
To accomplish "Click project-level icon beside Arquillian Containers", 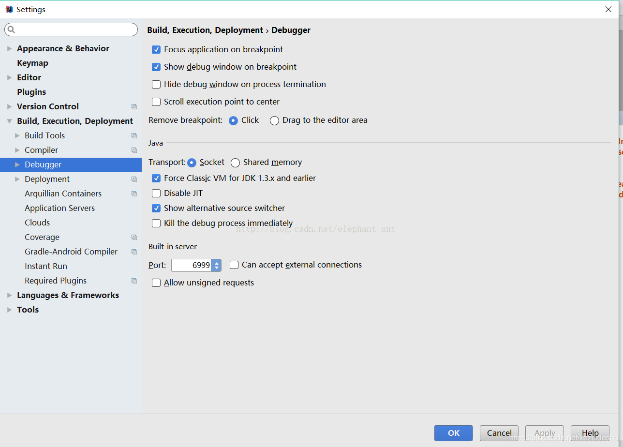I will [134, 194].
